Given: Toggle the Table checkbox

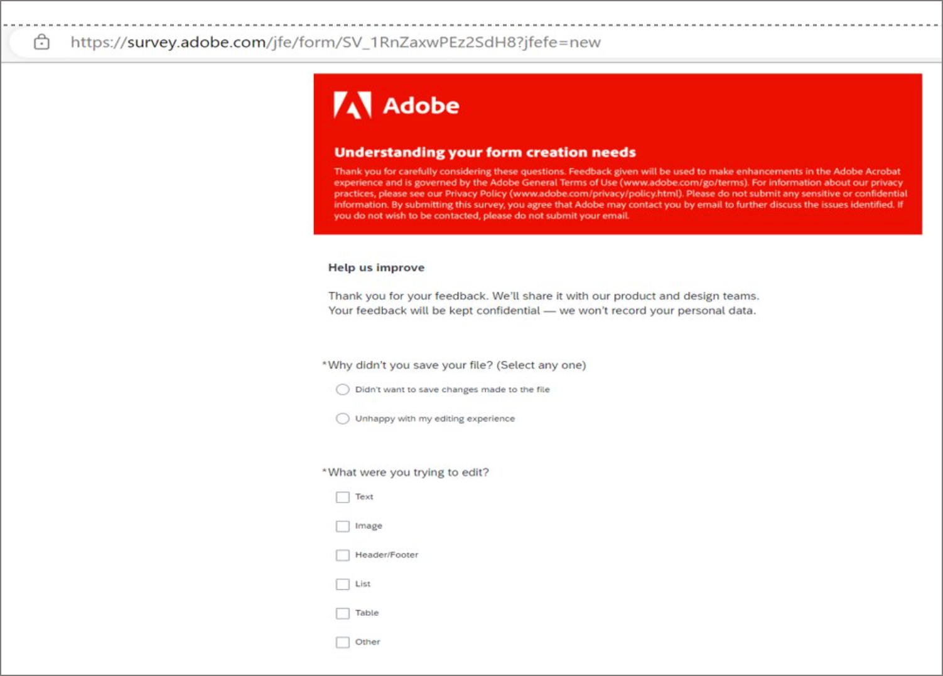Looking at the screenshot, I should click(x=342, y=613).
